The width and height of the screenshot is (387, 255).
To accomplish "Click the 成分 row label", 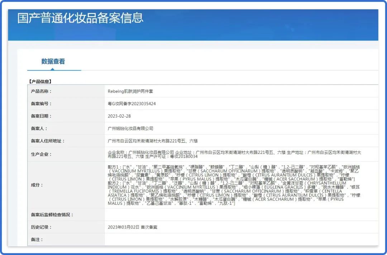I will pyautogui.click(x=37, y=185).
